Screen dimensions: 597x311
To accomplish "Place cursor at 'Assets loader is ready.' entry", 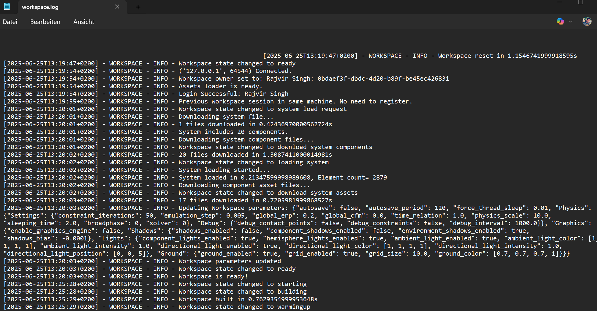I will (x=220, y=86).
